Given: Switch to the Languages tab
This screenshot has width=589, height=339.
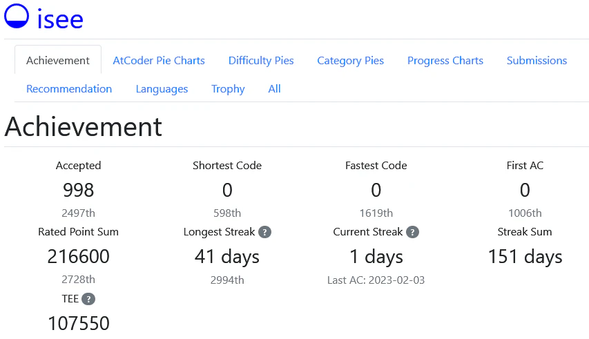Looking at the screenshot, I should [162, 89].
